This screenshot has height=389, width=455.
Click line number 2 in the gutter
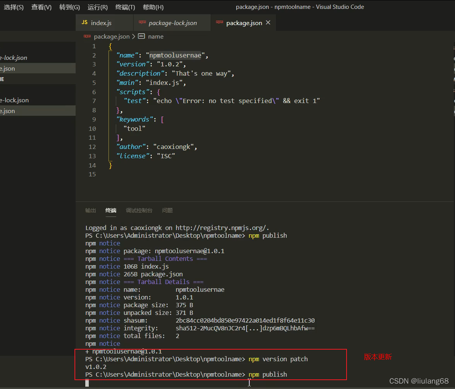click(x=94, y=56)
